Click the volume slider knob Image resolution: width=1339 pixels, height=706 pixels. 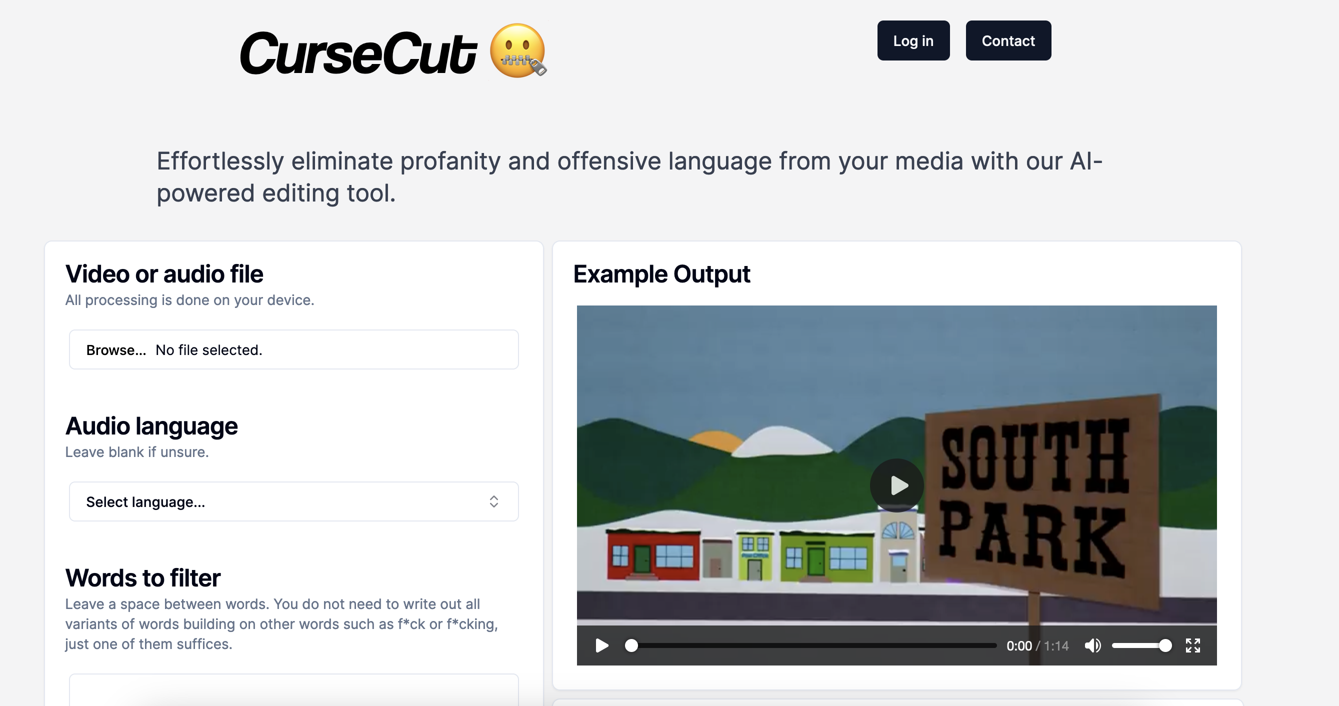(1165, 645)
